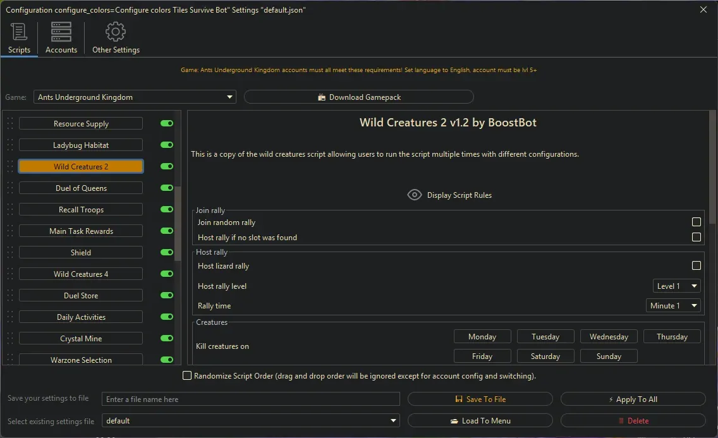Open the Rally time dropdown
This screenshot has height=438, width=718.
click(x=673, y=306)
